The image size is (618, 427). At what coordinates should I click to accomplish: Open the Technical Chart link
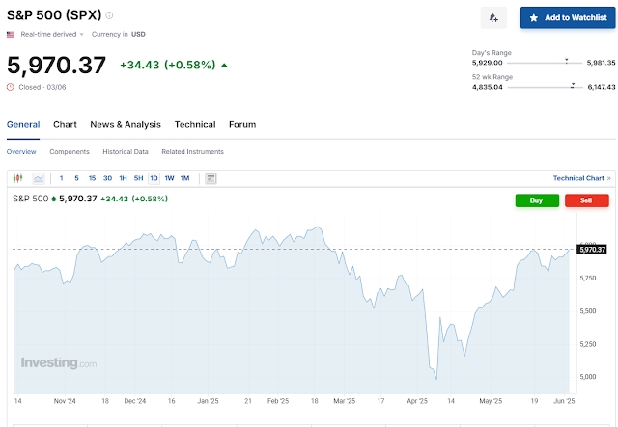581,178
